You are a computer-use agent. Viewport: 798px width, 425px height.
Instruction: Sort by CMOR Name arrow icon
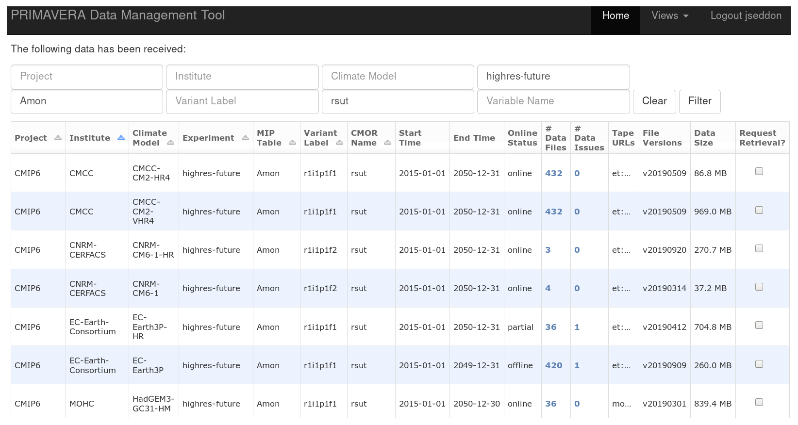[387, 143]
